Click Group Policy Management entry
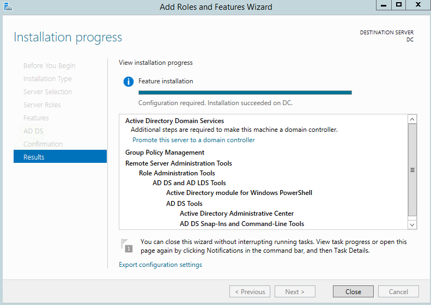 pyautogui.click(x=165, y=152)
